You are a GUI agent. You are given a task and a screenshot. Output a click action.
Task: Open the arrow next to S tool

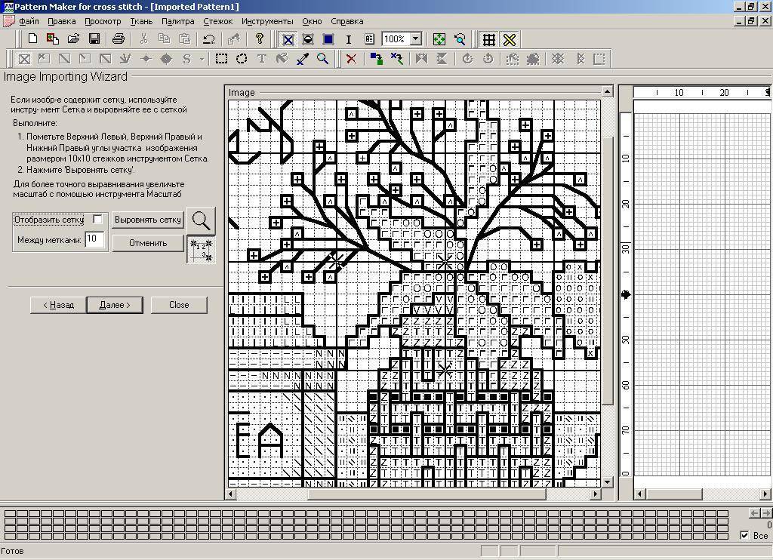click(x=201, y=59)
